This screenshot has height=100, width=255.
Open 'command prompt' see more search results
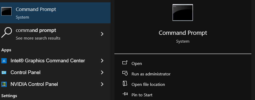pyautogui.click(x=55, y=34)
